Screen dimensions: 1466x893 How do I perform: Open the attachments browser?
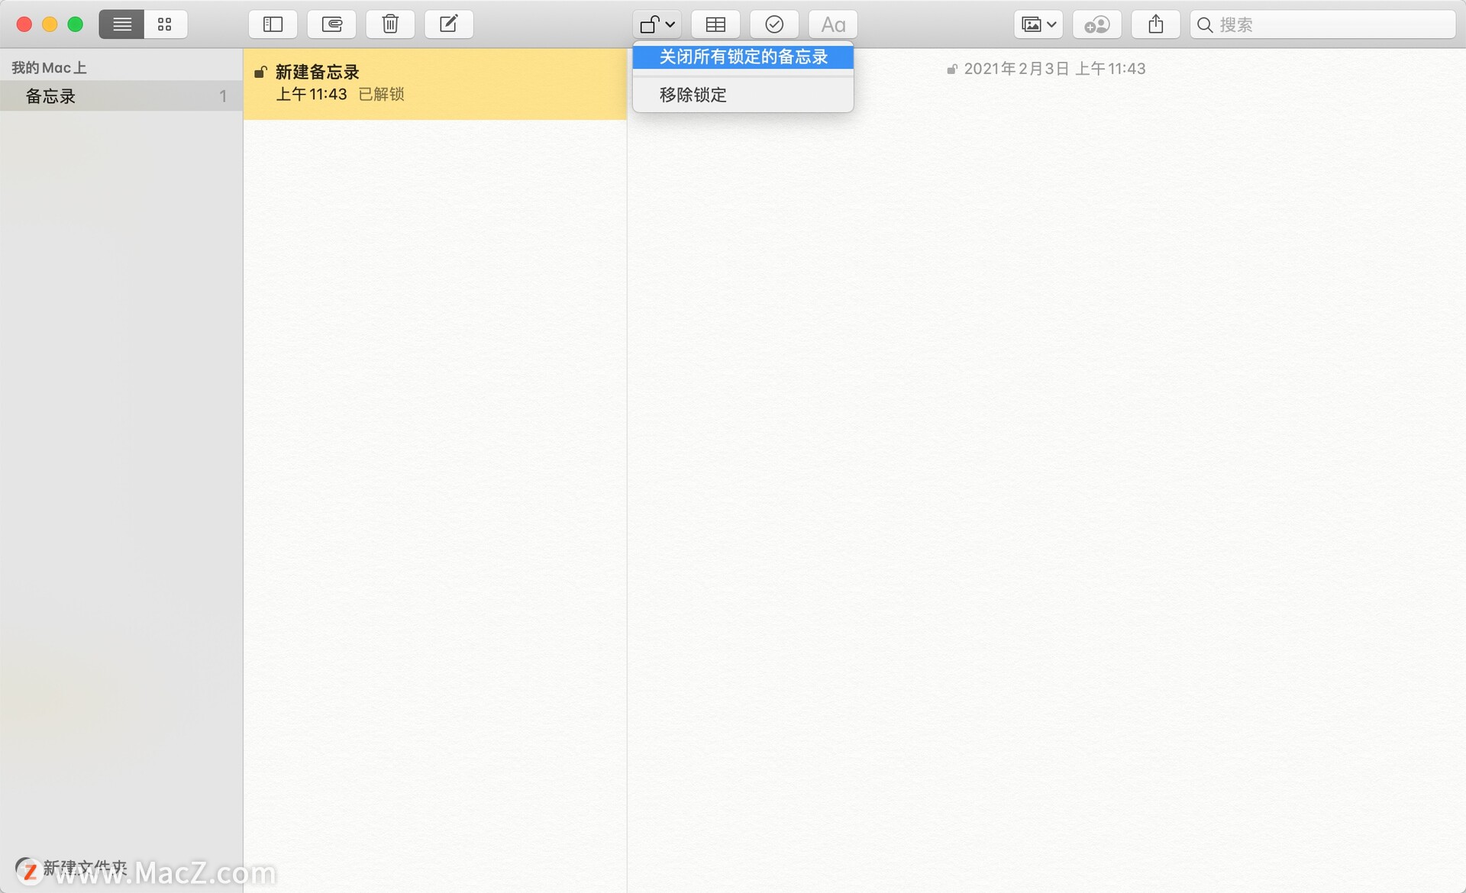pos(331,24)
